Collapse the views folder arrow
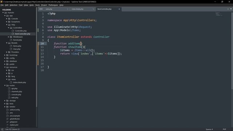The width and height of the screenshot is (233, 131). pyautogui.click(x=7, y=79)
